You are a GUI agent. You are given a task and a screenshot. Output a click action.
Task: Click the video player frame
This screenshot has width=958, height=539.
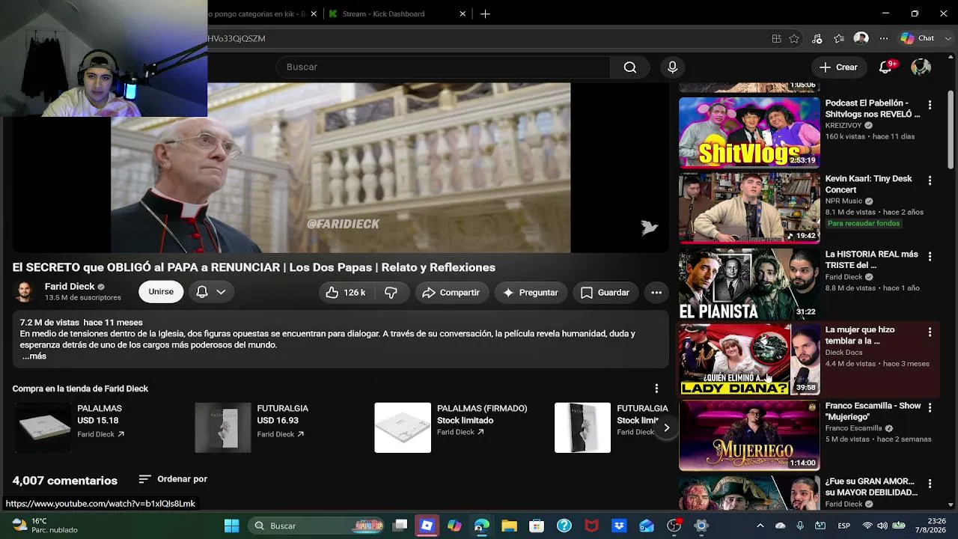(x=341, y=168)
